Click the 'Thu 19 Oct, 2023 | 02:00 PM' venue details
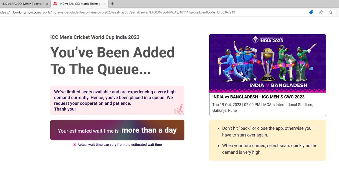Image resolution: width=339 pixels, height=184 pixels. click(x=263, y=108)
